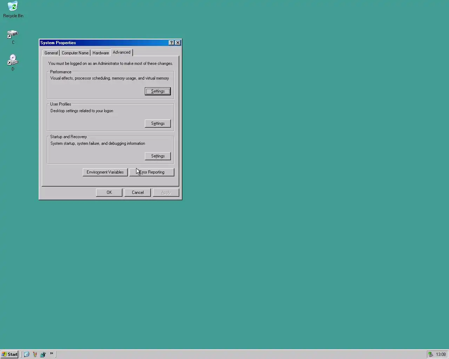Cancel the System Properties dialog
The image size is (449, 359).
click(x=138, y=192)
